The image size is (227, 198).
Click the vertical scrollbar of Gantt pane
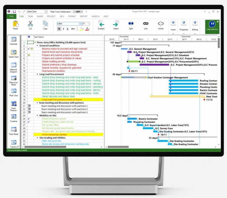click(219, 43)
